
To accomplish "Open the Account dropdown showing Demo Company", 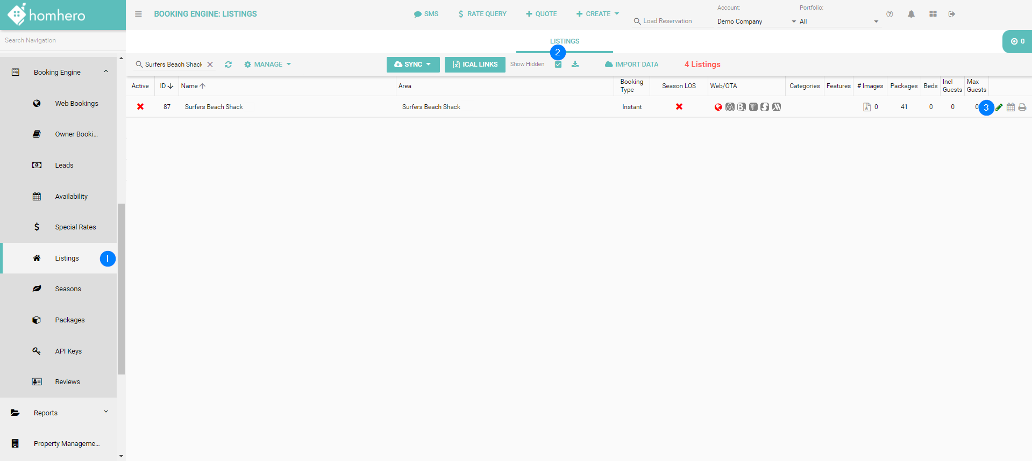I will 756,21.
